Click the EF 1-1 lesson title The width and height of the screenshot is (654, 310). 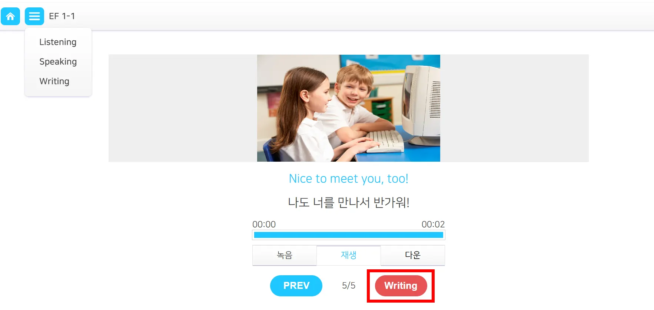click(x=62, y=16)
